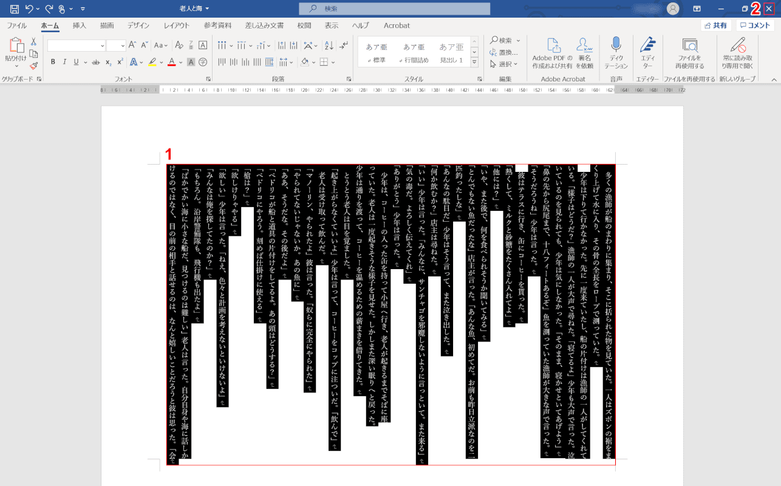Apply text effects and typography

coord(133,62)
